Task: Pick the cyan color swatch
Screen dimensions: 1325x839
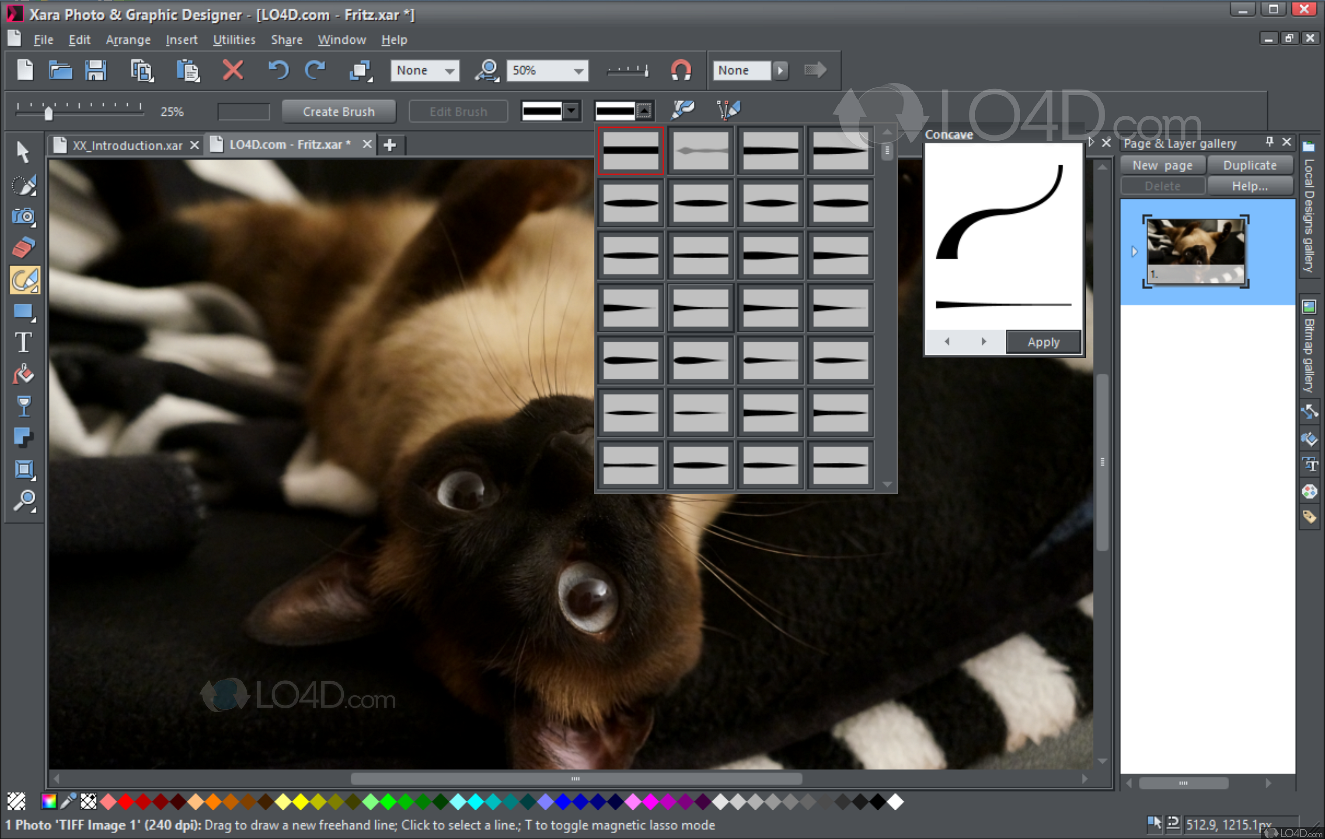Action: coord(476,801)
